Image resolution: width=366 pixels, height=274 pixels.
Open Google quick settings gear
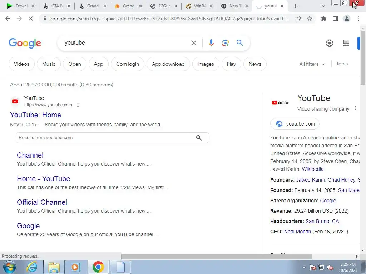(329, 43)
